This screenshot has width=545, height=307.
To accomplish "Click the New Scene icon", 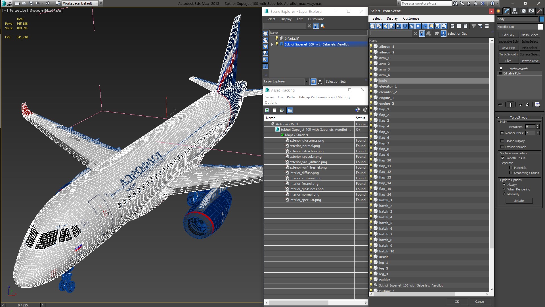I will tap(17, 3).
